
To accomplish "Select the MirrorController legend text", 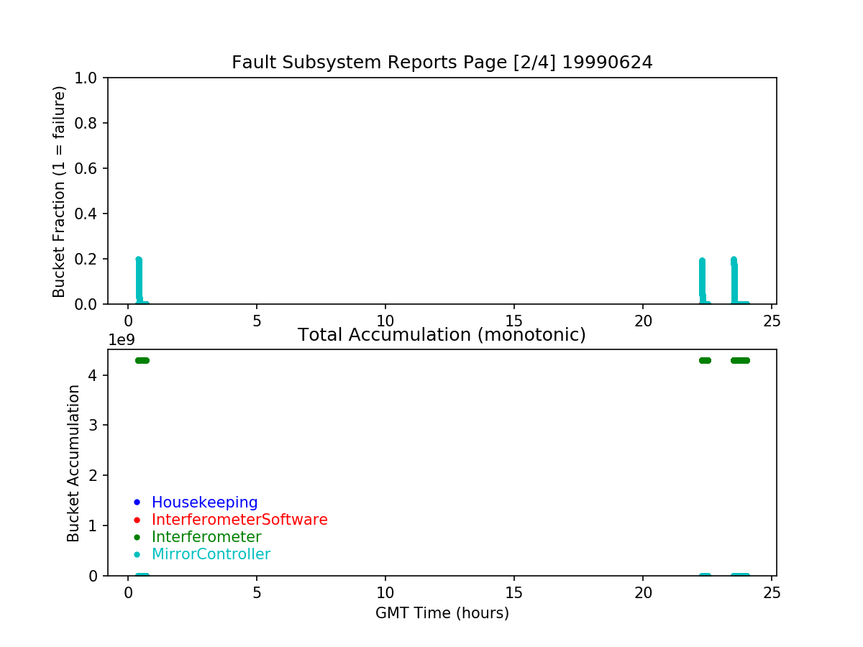I will coord(211,554).
